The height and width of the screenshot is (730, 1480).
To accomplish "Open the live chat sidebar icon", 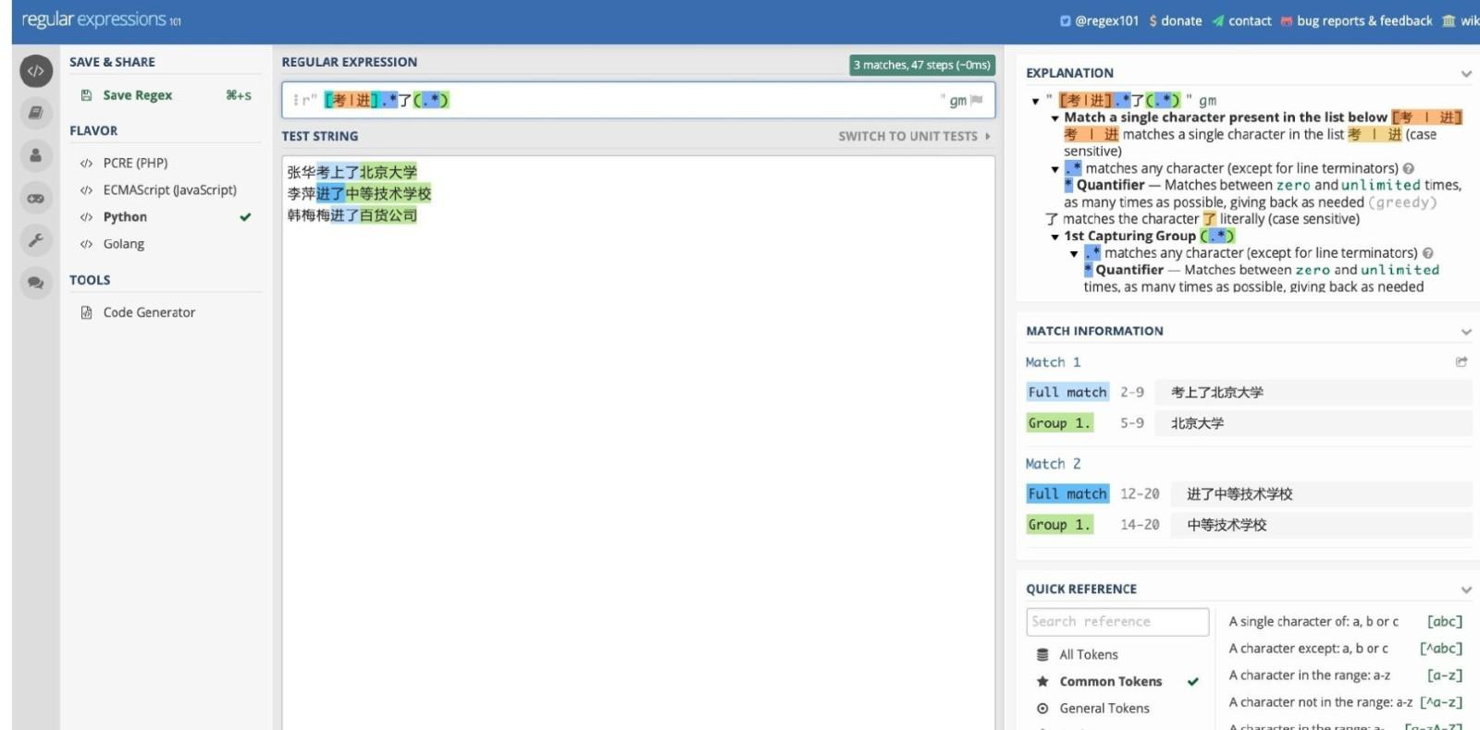I will [36, 283].
